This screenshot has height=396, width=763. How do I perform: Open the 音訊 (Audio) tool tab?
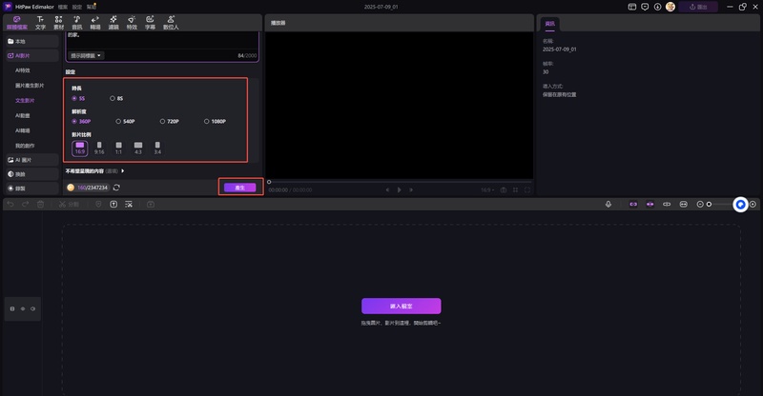[76, 23]
